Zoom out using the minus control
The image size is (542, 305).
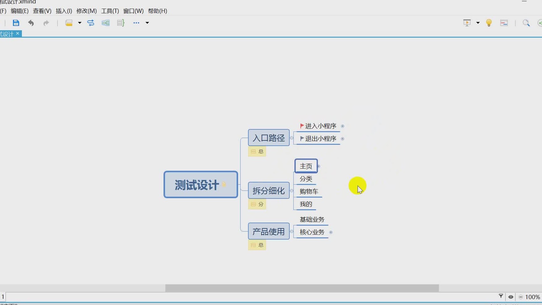pos(520,297)
